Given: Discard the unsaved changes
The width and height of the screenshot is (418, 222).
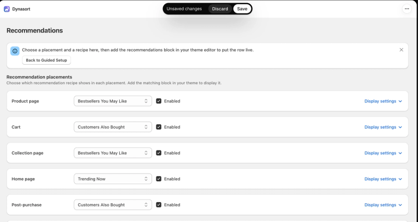Looking at the screenshot, I should point(220,9).
